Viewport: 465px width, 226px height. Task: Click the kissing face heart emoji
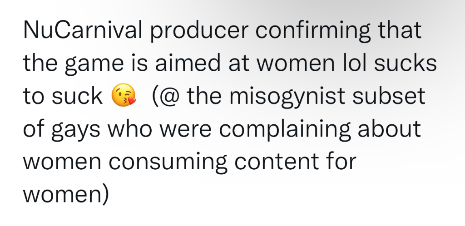[x=123, y=95]
